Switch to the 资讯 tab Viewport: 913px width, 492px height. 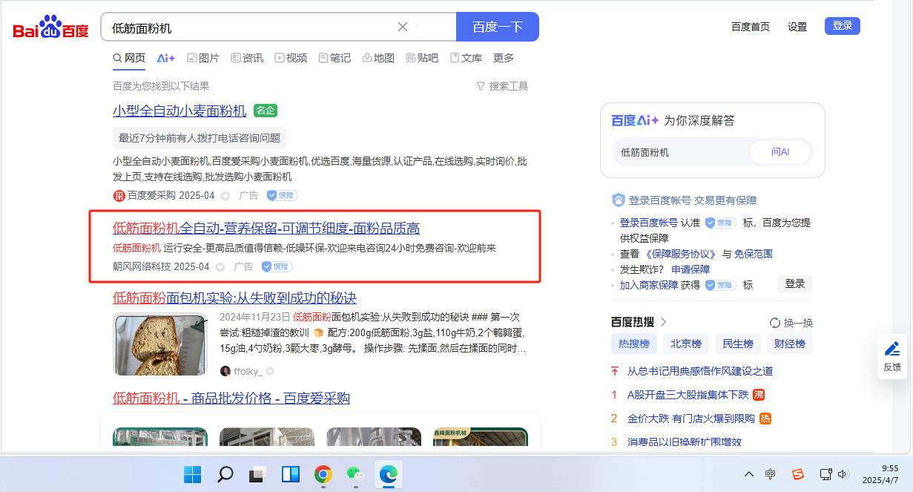[247, 58]
